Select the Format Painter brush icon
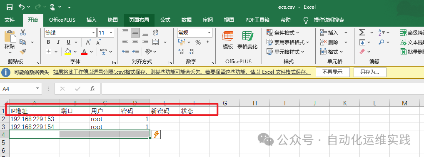424x157 pixels. click(x=23, y=51)
